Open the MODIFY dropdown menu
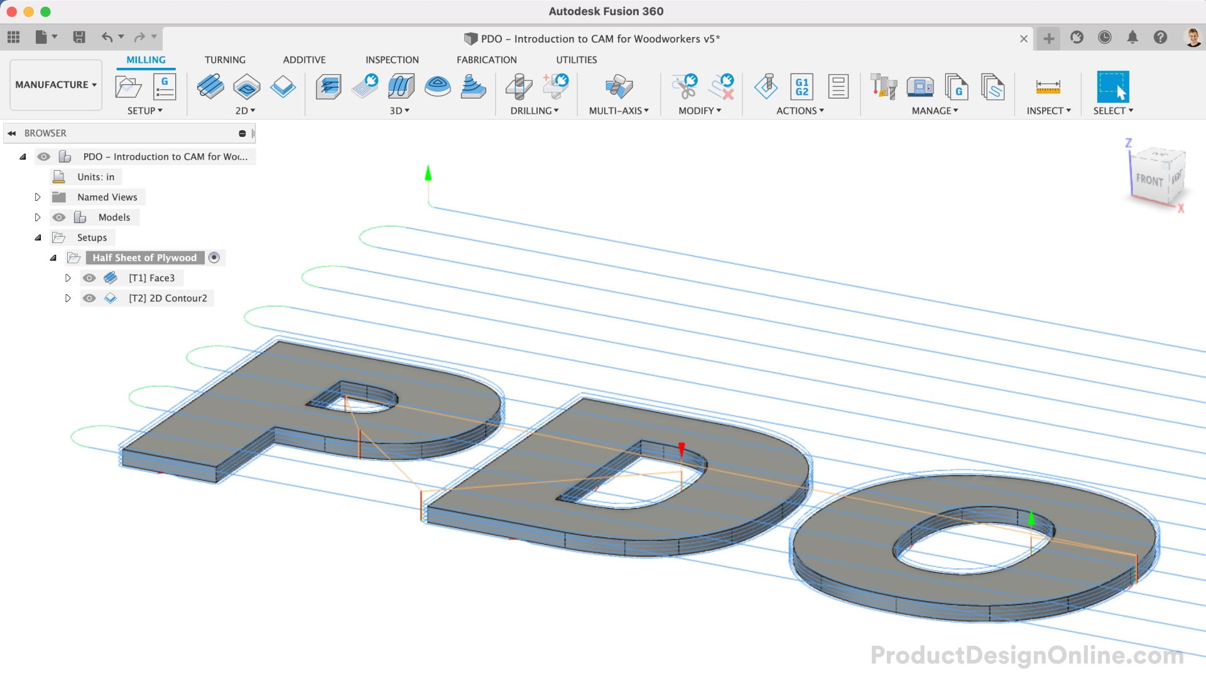 (700, 110)
